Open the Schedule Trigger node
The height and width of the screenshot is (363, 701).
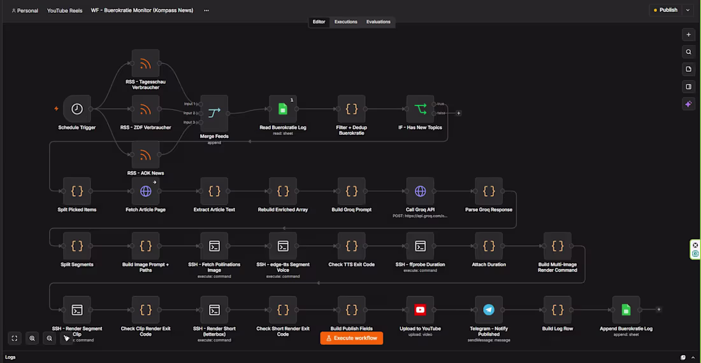click(x=77, y=109)
